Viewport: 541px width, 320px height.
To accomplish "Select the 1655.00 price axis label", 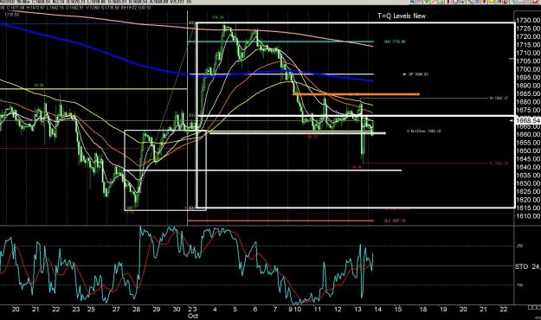I will (x=528, y=143).
